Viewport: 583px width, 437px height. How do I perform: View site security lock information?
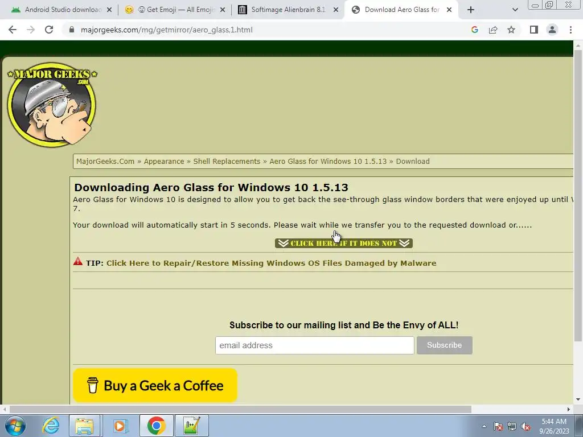tap(72, 30)
